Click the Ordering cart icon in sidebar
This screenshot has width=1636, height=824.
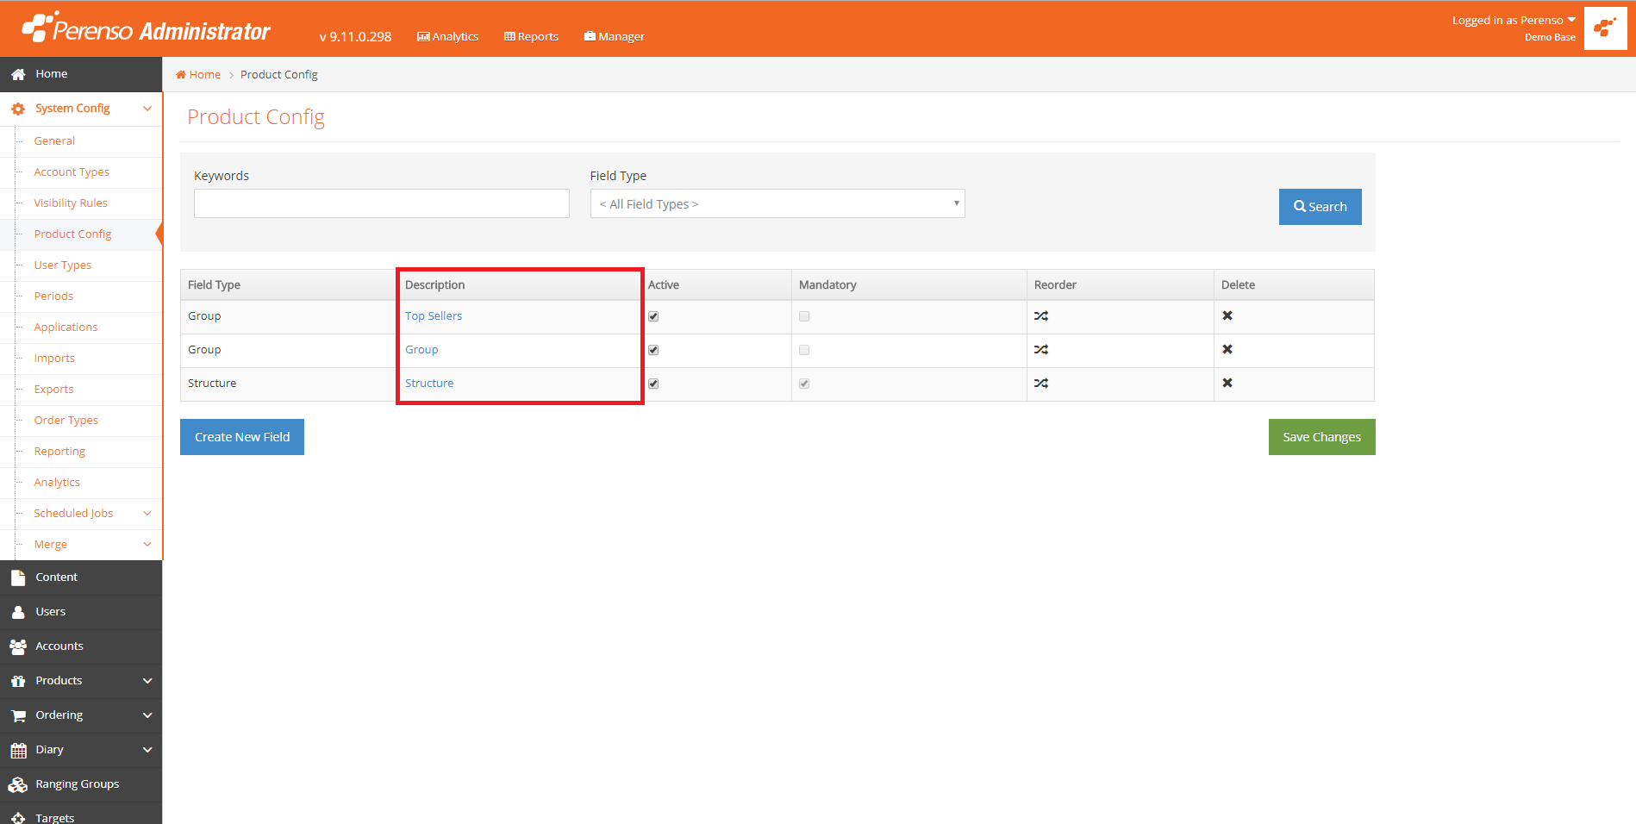click(x=18, y=715)
